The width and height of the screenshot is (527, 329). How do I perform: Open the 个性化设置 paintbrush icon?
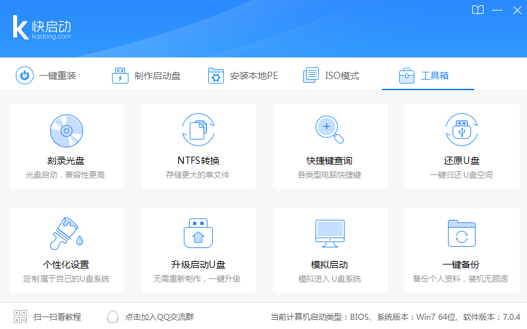tap(67, 234)
